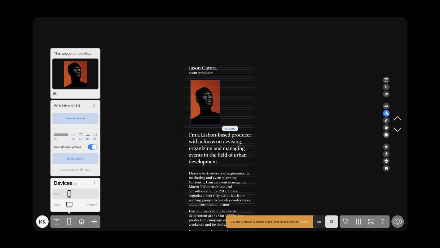The image size is (440, 248).
Task: Open the bookmark icon in right toolbar
Action: [x=386, y=168]
